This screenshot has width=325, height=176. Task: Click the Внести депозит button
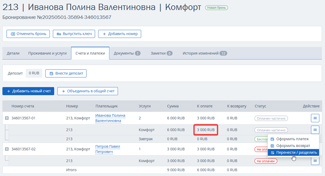pos(66,73)
